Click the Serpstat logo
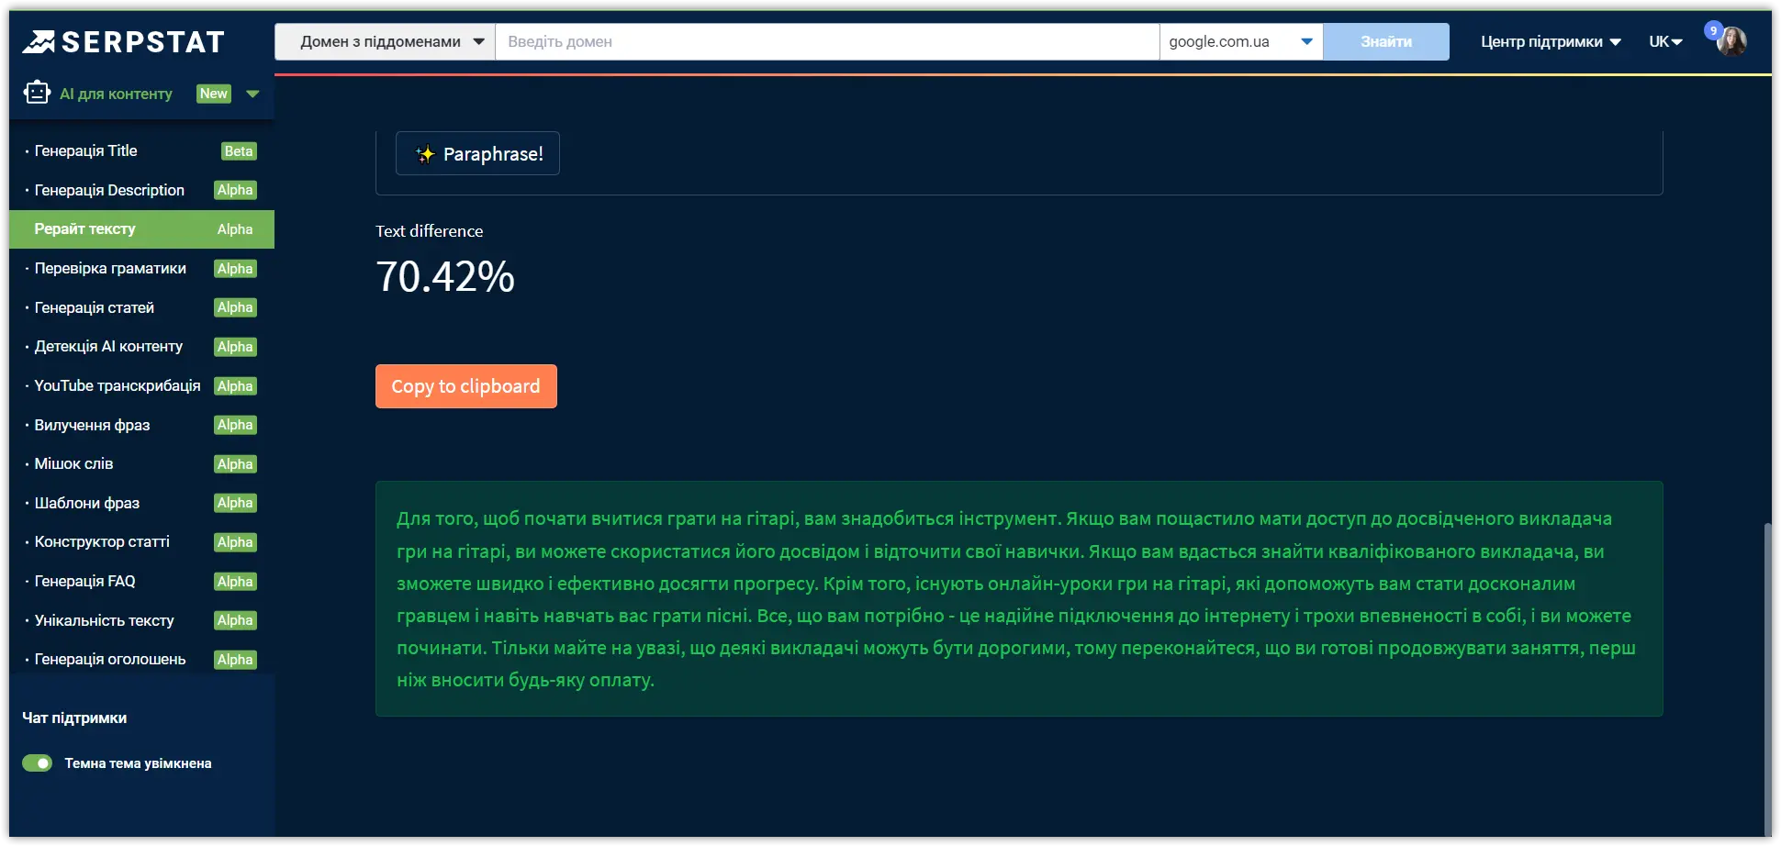Image resolution: width=1781 pixels, height=846 pixels. point(123,41)
